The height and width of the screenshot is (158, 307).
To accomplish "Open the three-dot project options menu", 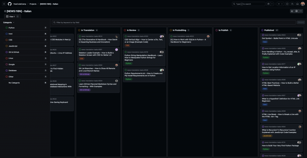I will 301,11.
